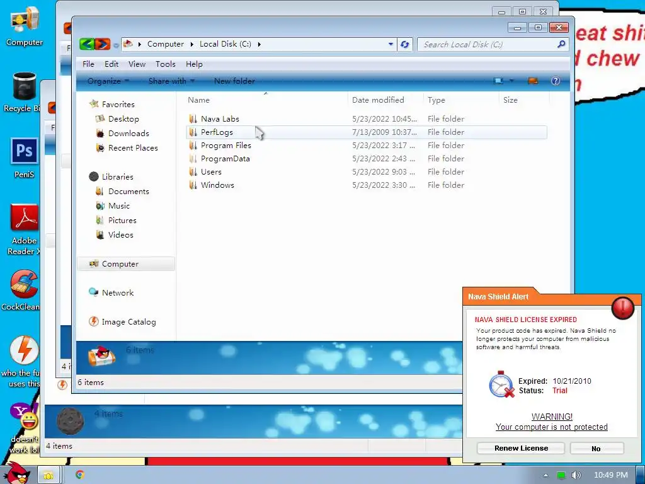645x484 pixels.
Task: Select Network in the navigation pane
Action: tap(118, 293)
